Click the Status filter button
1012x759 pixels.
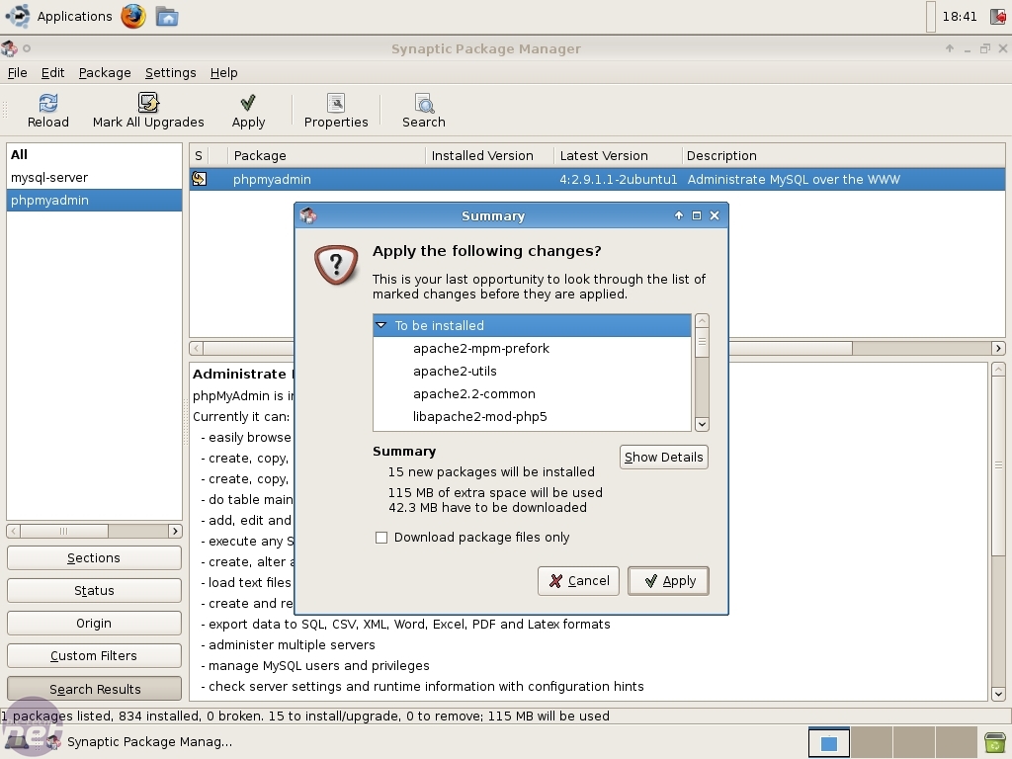tap(94, 591)
